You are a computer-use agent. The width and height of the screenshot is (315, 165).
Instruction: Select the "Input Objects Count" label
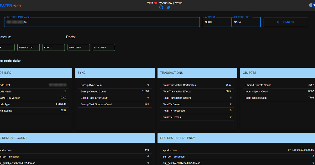(257, 91)
